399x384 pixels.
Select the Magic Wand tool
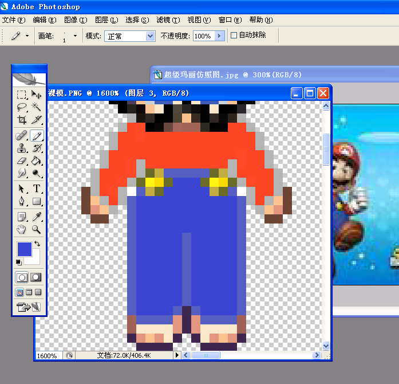coord(37,107)
